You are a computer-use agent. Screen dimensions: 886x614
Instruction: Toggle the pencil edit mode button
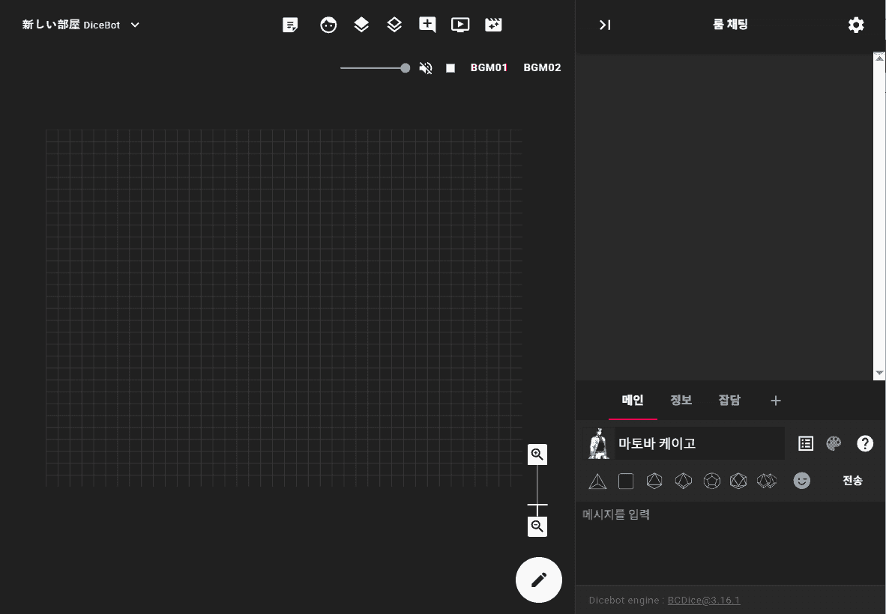(539, 580)
